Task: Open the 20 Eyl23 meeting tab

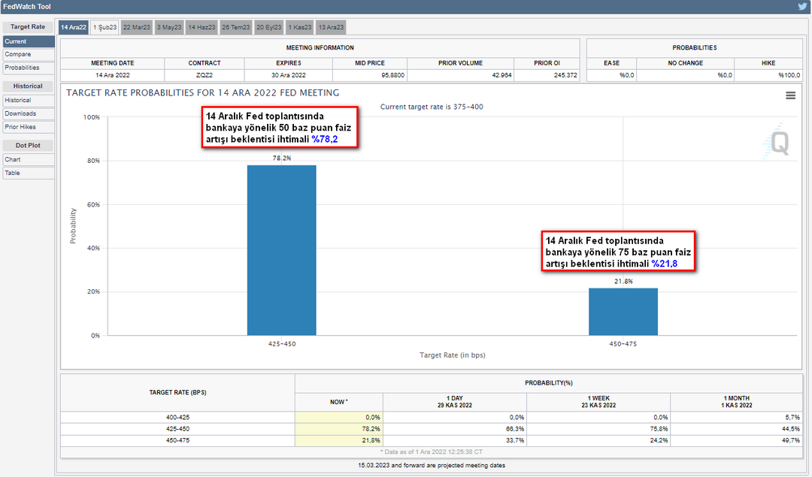Action: (268, 28)
